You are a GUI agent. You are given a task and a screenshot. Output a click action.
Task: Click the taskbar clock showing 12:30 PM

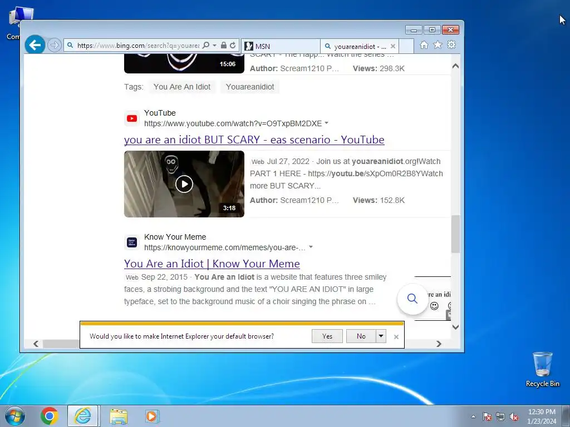542,416
